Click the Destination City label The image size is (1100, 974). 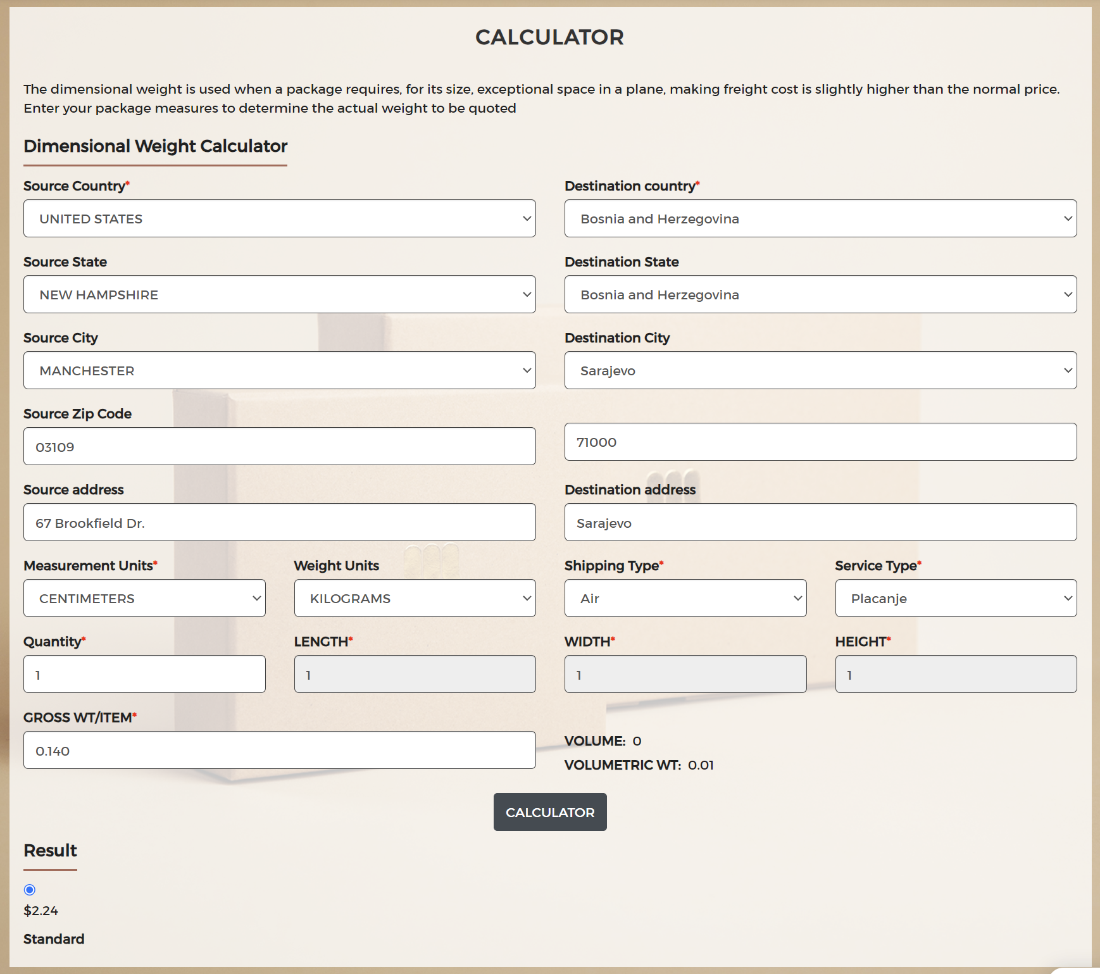[617, 338]
